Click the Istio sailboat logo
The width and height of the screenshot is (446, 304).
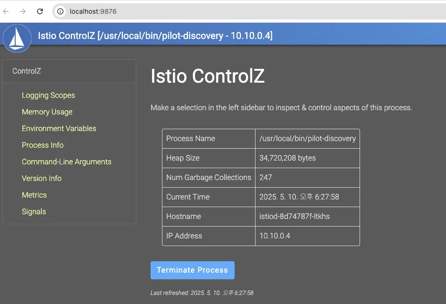(x=17, y=38)
